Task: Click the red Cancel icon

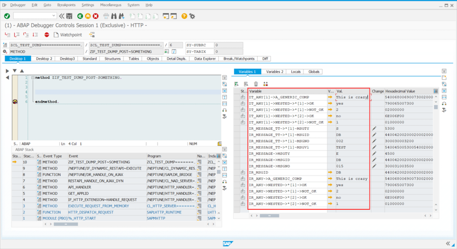Action: click(x=95, y=16)
